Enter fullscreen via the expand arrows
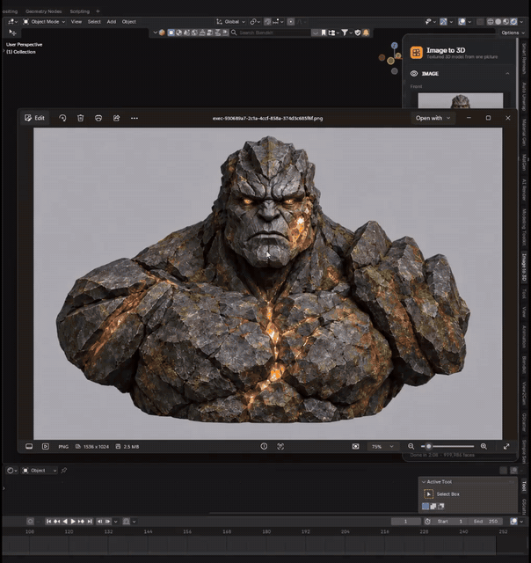Viewport: 531px width, 563px height. pyautogui.click(x=506, y=446)
